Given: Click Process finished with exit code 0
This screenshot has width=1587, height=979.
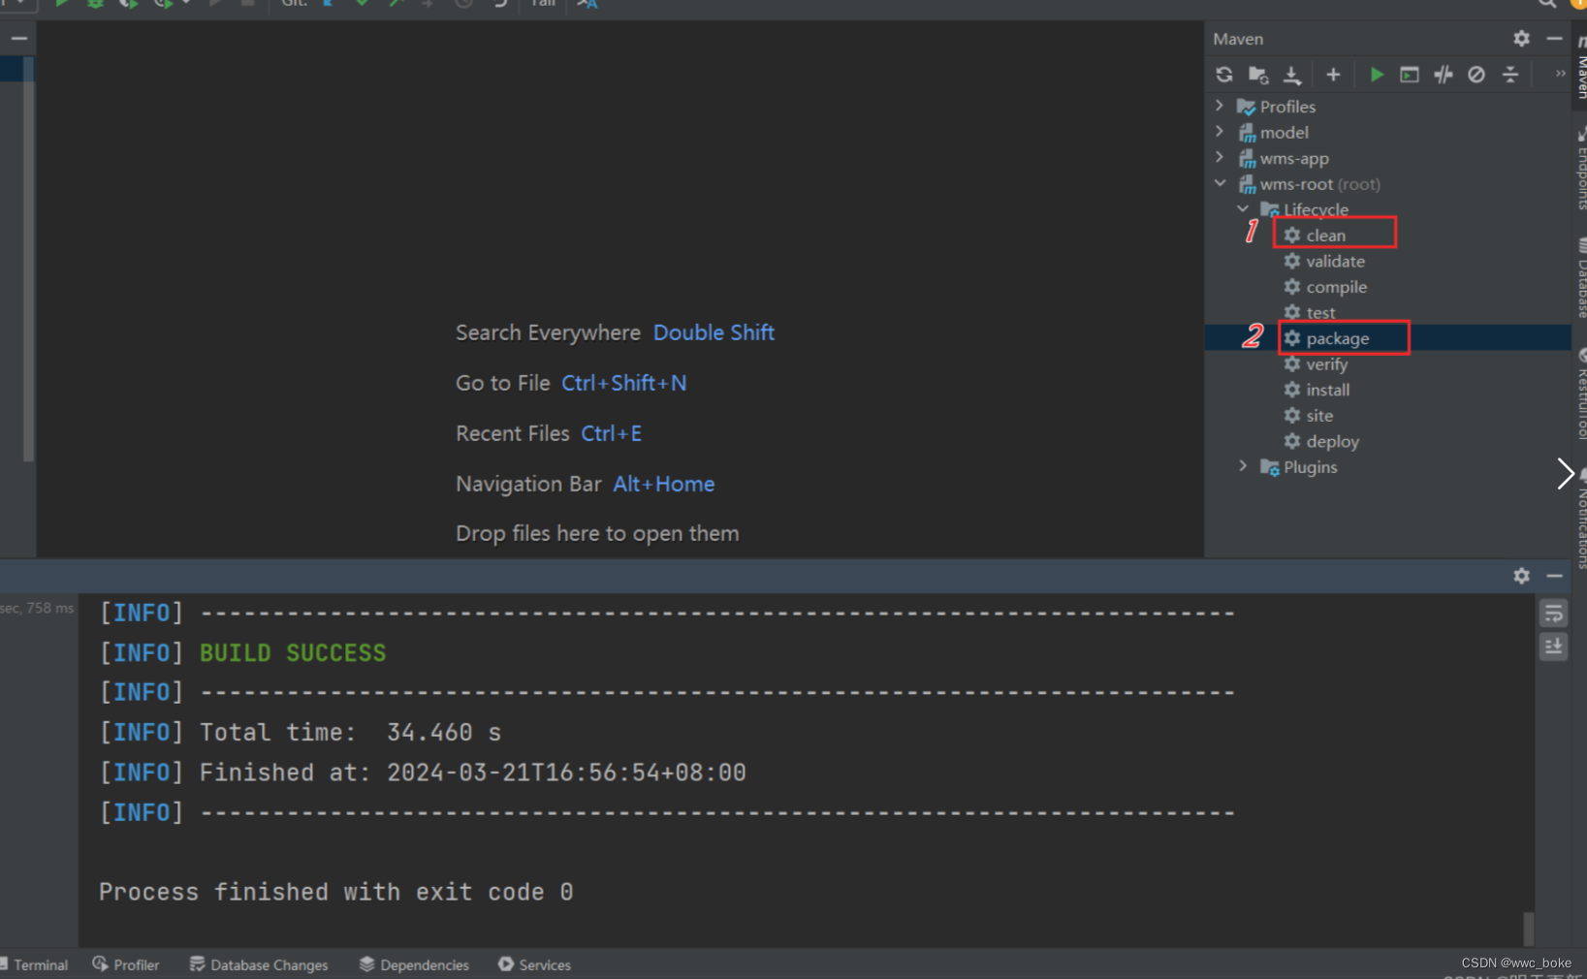Looking at the screenshot, I should [335, 892].
